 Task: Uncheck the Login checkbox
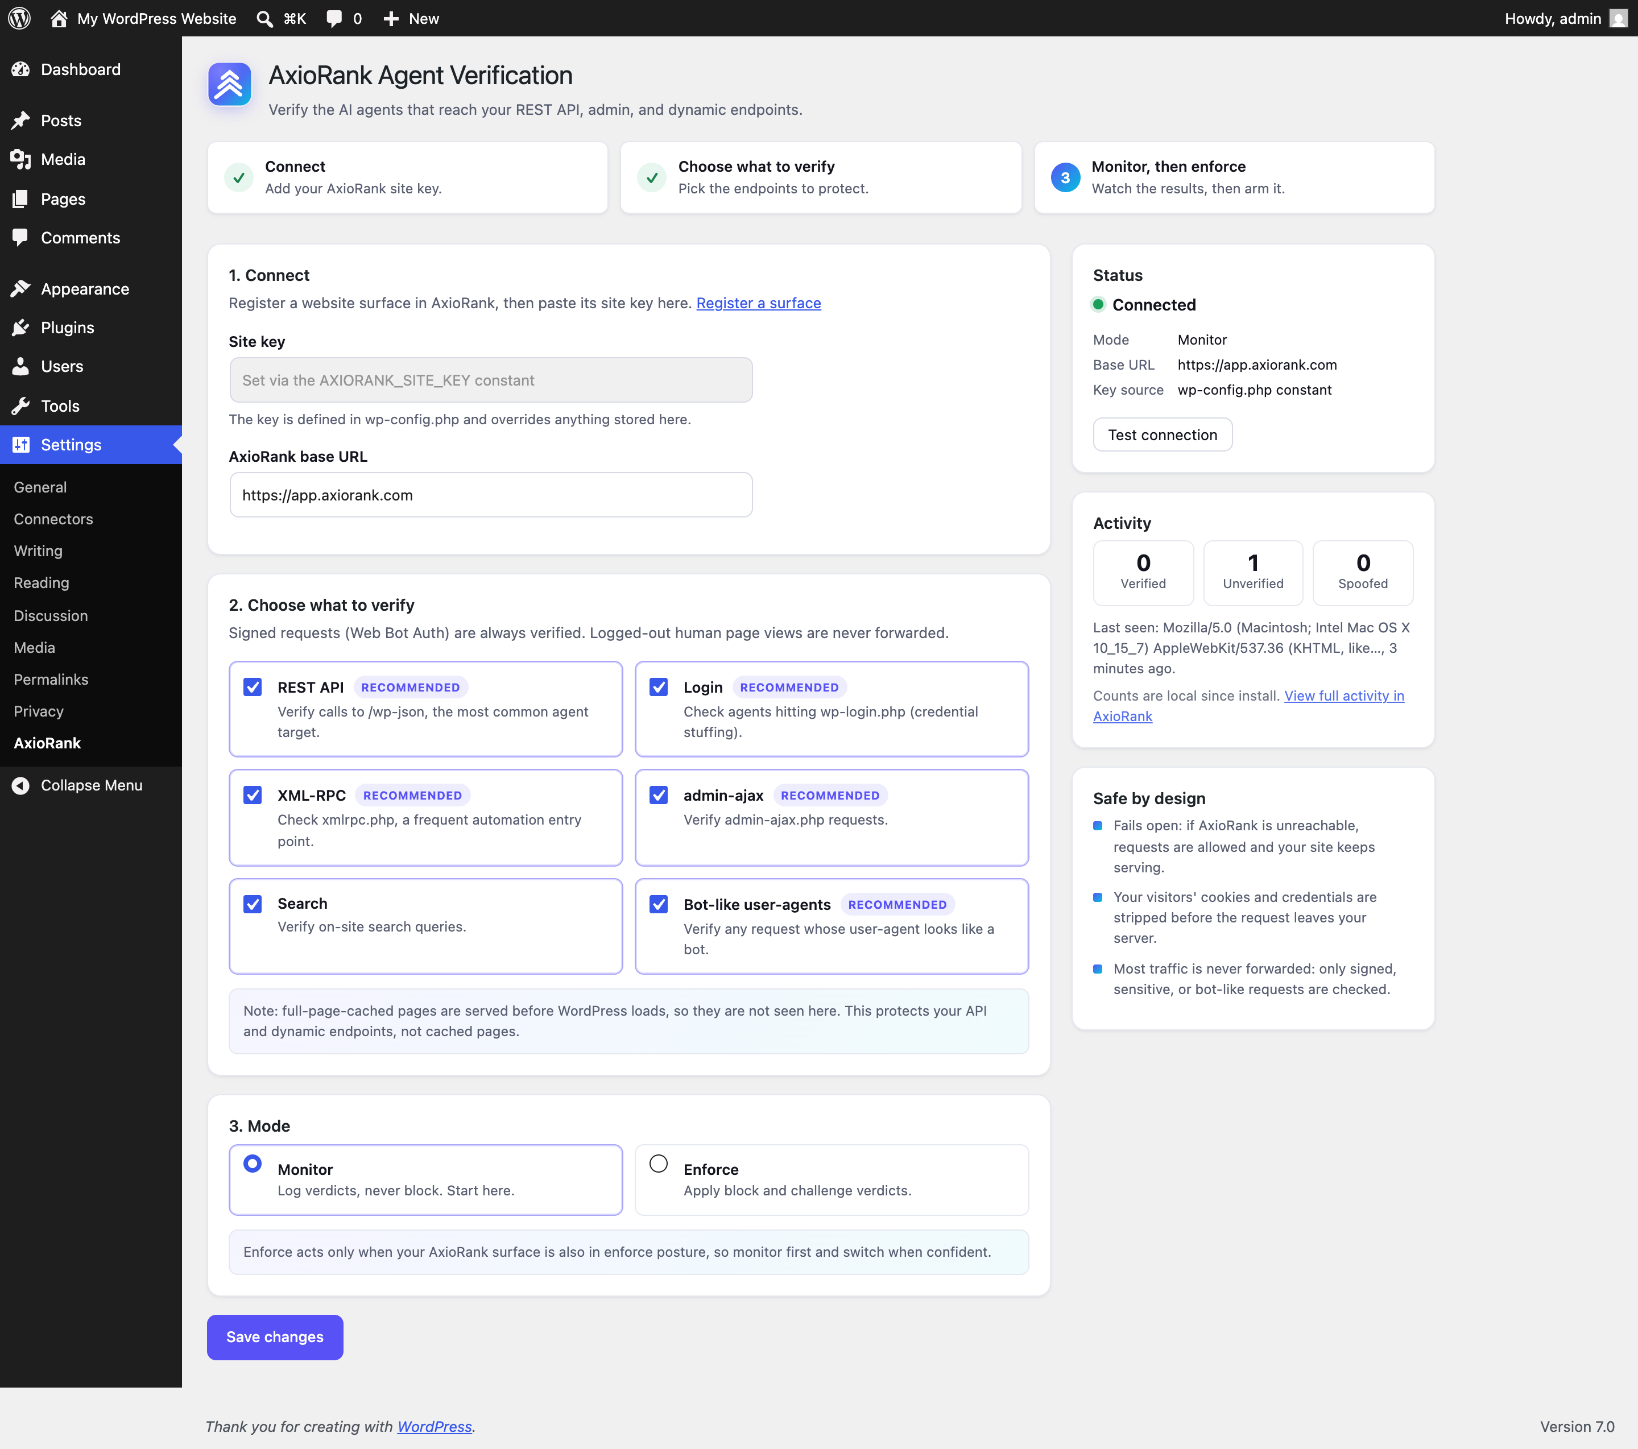click(x=659, y=687)
